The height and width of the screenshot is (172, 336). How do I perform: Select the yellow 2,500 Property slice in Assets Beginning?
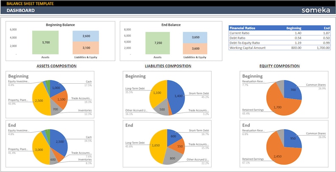point(39,100)
